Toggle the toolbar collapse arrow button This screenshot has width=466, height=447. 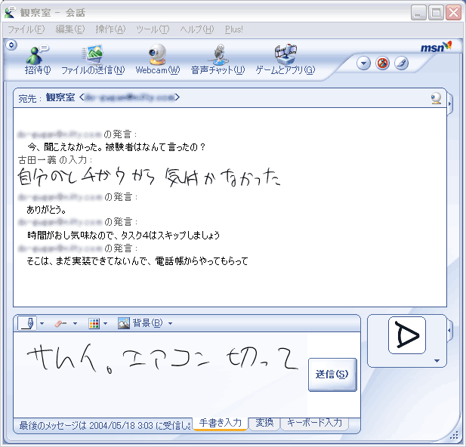click(x=11, y=45)
